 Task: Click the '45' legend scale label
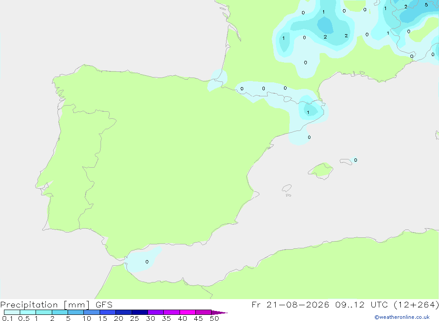click(x=198, y=318)
